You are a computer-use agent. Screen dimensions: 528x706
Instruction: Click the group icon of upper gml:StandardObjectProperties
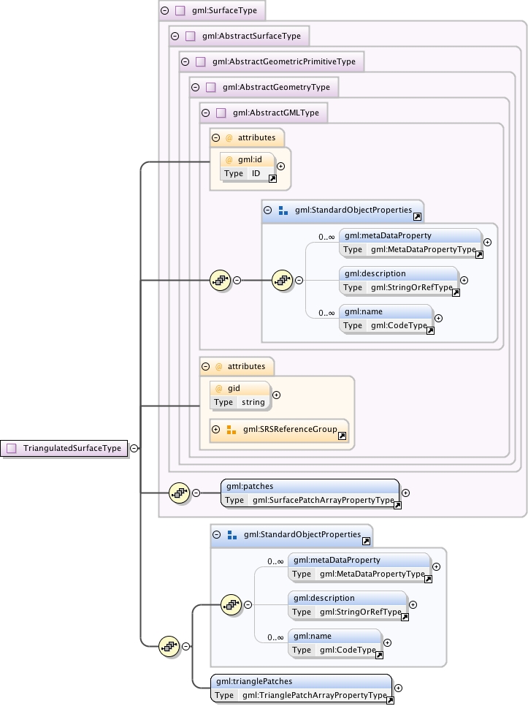(x=283, y=210)
